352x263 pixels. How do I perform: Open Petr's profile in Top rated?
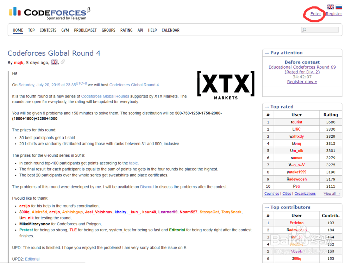point(296,186)
